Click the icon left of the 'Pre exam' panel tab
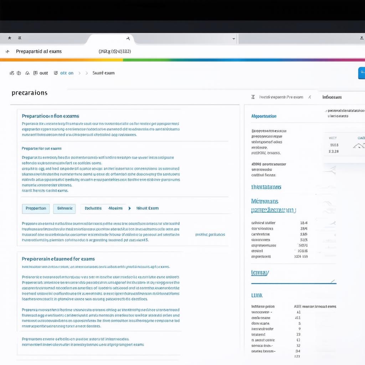The height and width of the screenshot is (365, 365). (253, 97)
